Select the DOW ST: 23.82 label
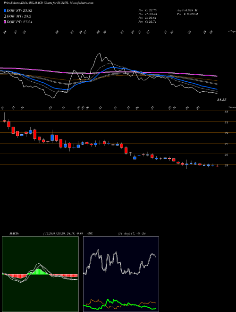Screen dimensions: 236x312 click(19, 10)
